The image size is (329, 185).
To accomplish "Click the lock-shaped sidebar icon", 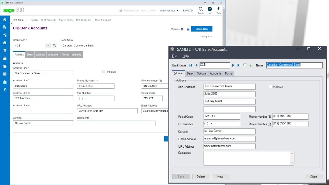I will (5, 42).
